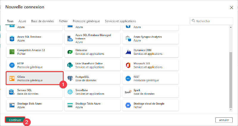238x126 pixels.
Task: Select the Spark logo icon
Action: point(128,92)
